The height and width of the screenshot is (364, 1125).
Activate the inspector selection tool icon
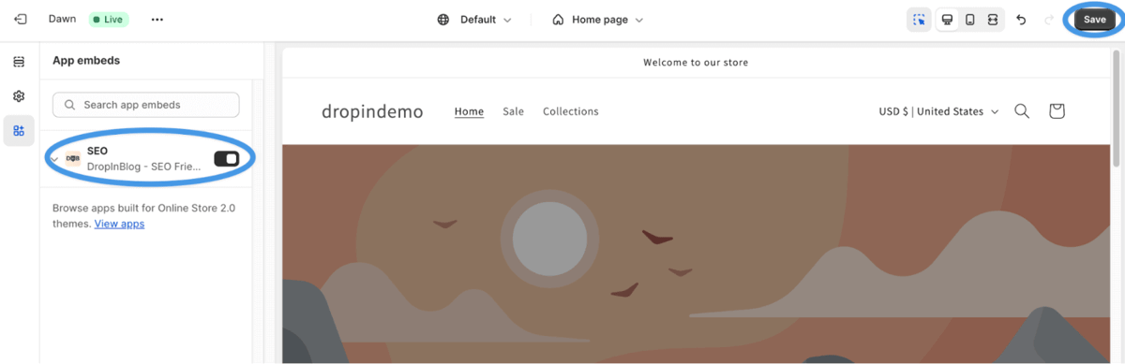point(919,20)
